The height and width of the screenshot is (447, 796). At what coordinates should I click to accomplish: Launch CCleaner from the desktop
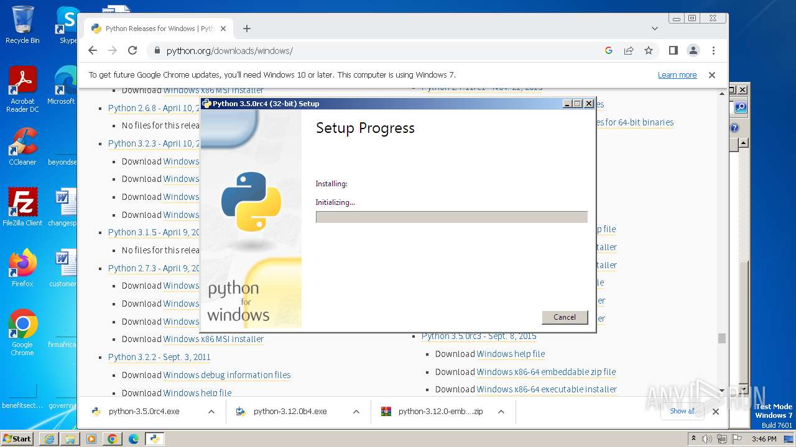(22, 147)
